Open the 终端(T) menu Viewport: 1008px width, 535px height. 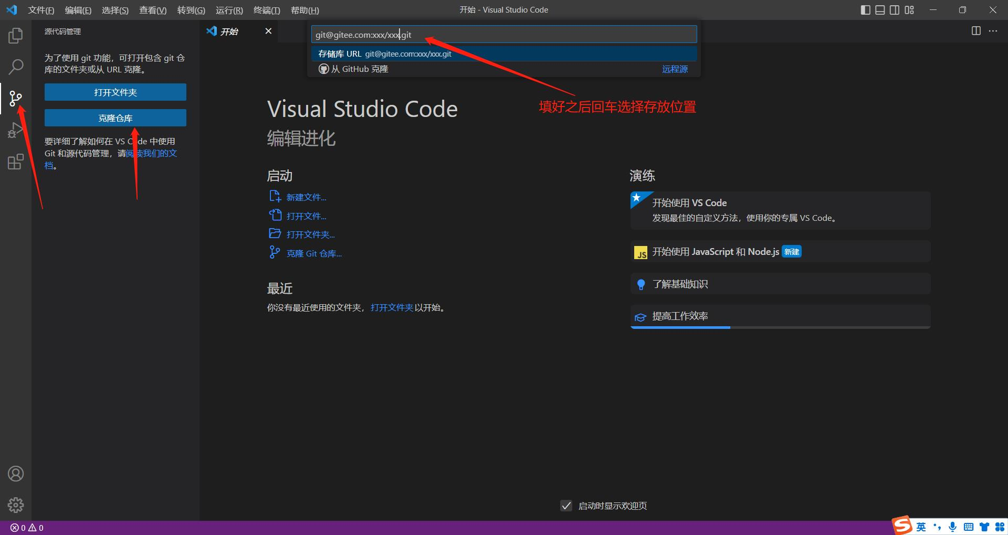pyautogui.click(x=267, y=10)
